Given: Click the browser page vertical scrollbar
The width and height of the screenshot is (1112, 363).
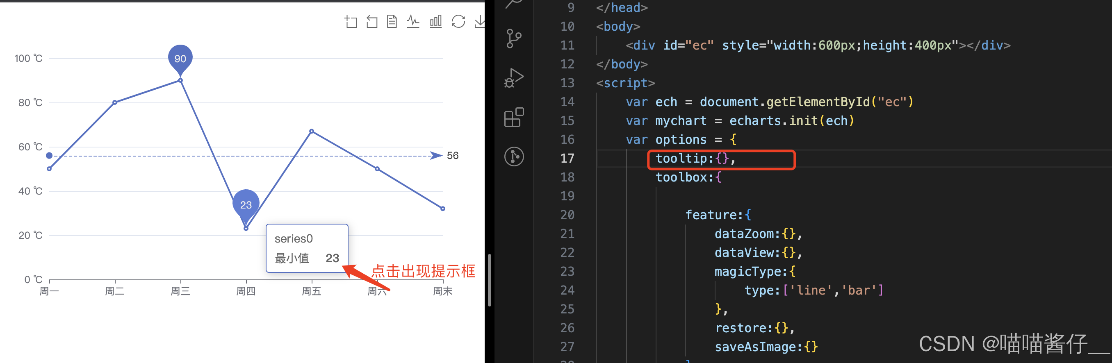Looking at the screenshot, I should click(x=490, y=280).
